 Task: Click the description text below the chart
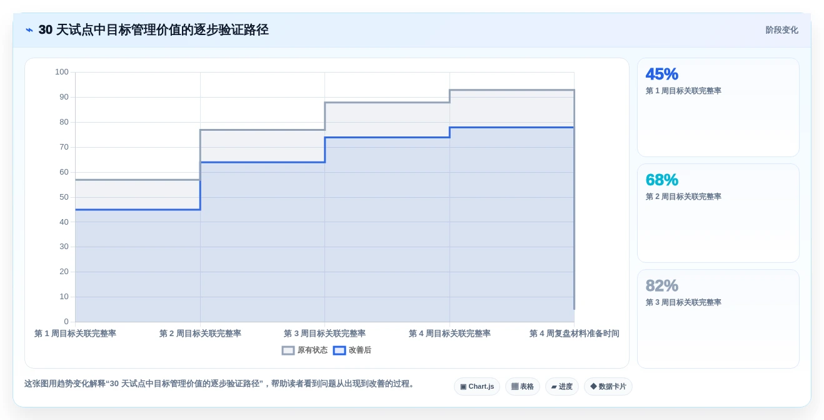point(219,384)
